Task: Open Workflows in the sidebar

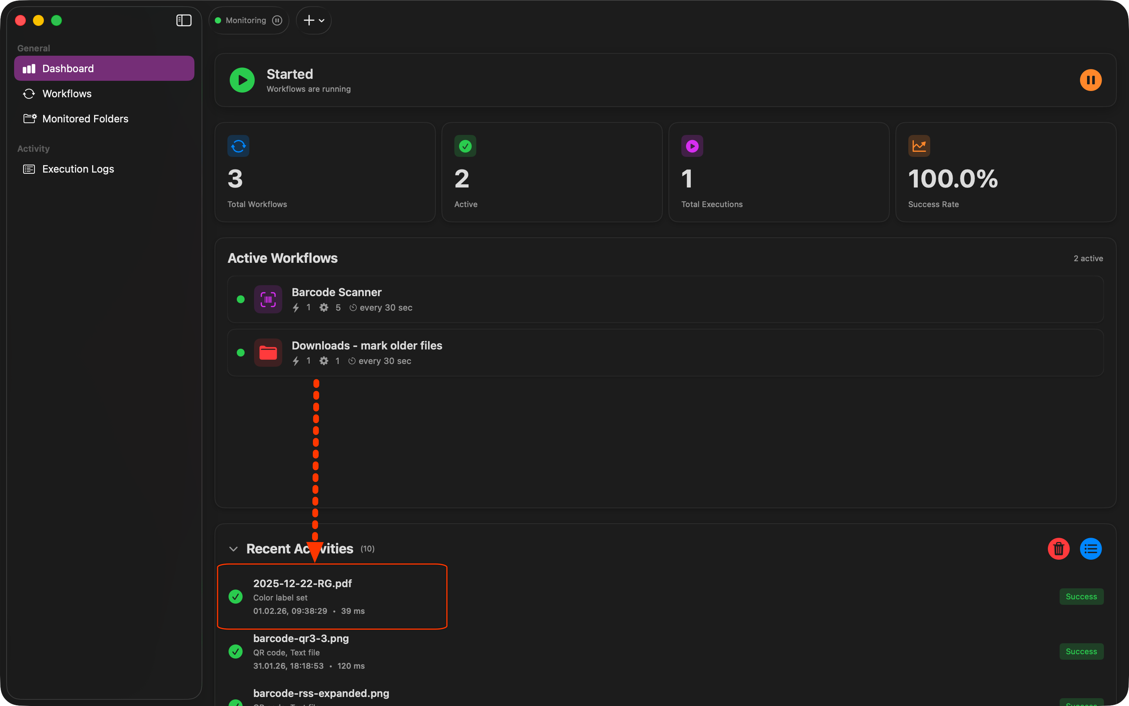Action: tap(104, 93)
